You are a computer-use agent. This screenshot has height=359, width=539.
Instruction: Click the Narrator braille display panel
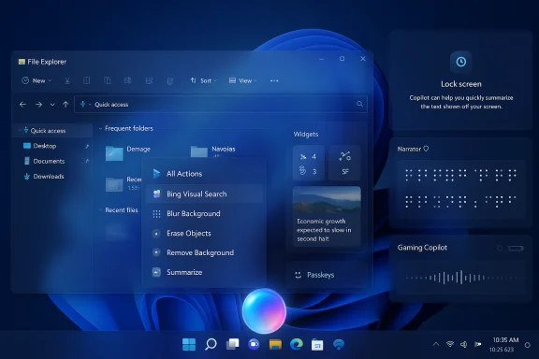coord(460,189)
